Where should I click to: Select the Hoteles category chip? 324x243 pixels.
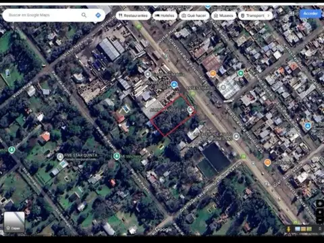pos(165,16)
